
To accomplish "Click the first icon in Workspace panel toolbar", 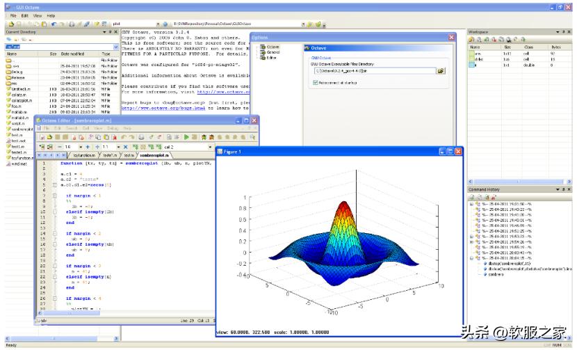I will 471,40.
